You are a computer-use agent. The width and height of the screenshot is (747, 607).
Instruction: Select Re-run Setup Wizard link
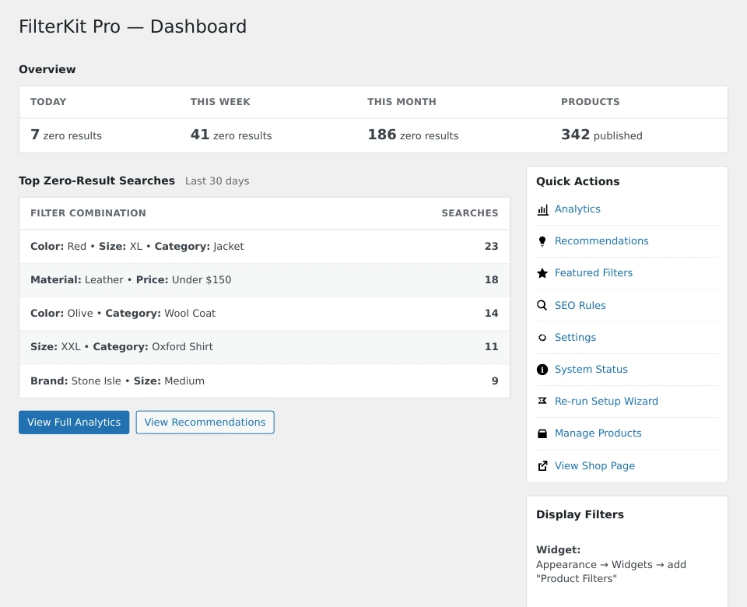[606, 402]
